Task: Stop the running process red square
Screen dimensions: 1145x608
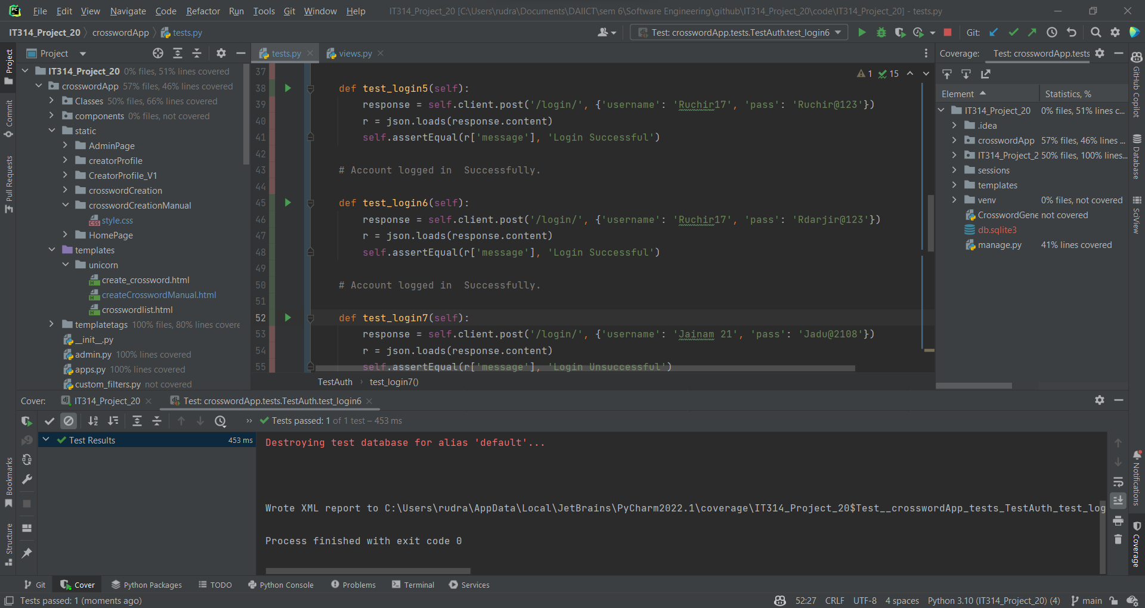Action: pyautogui.click(x=948, y=33)
